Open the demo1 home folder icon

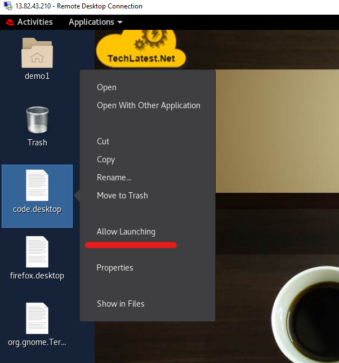pos(37,53)
